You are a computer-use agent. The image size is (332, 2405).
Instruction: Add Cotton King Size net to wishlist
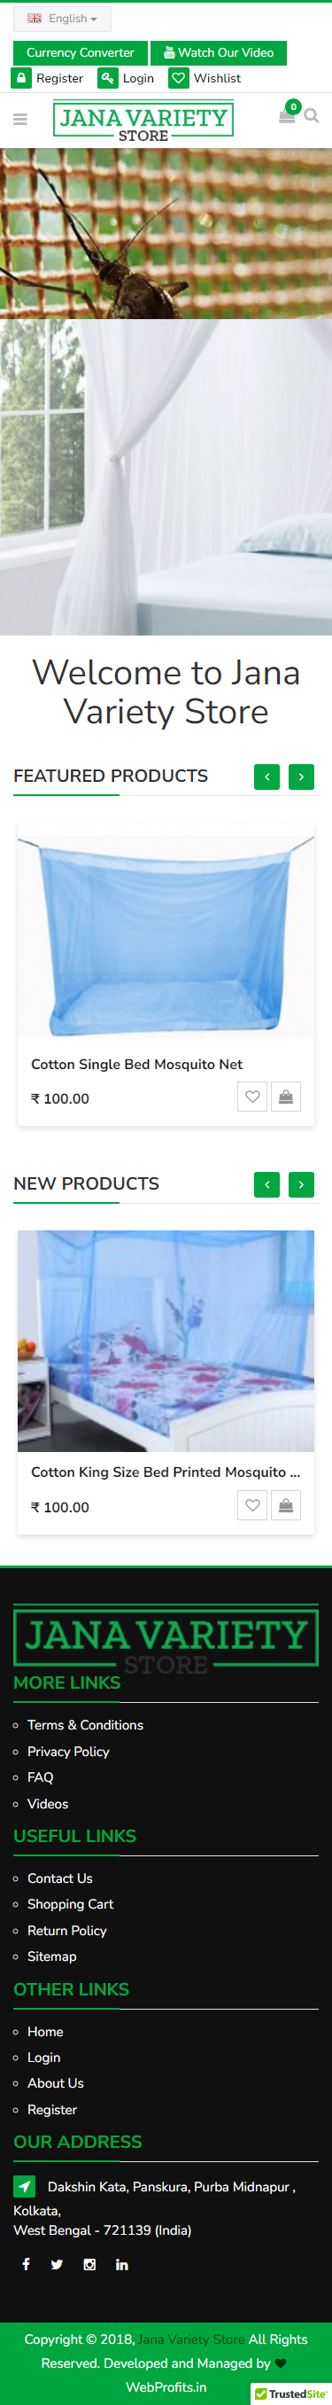251,1505
